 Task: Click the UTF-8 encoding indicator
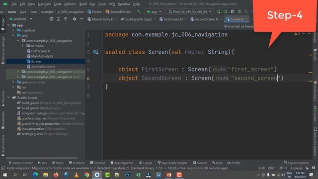tap(283, 168)
